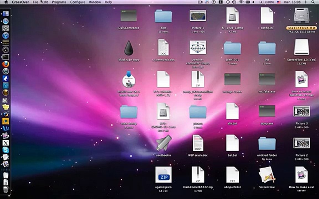Select the mc fake.exe file
The height and width of the screenshot is (199, 319).
tap(267, 79)
